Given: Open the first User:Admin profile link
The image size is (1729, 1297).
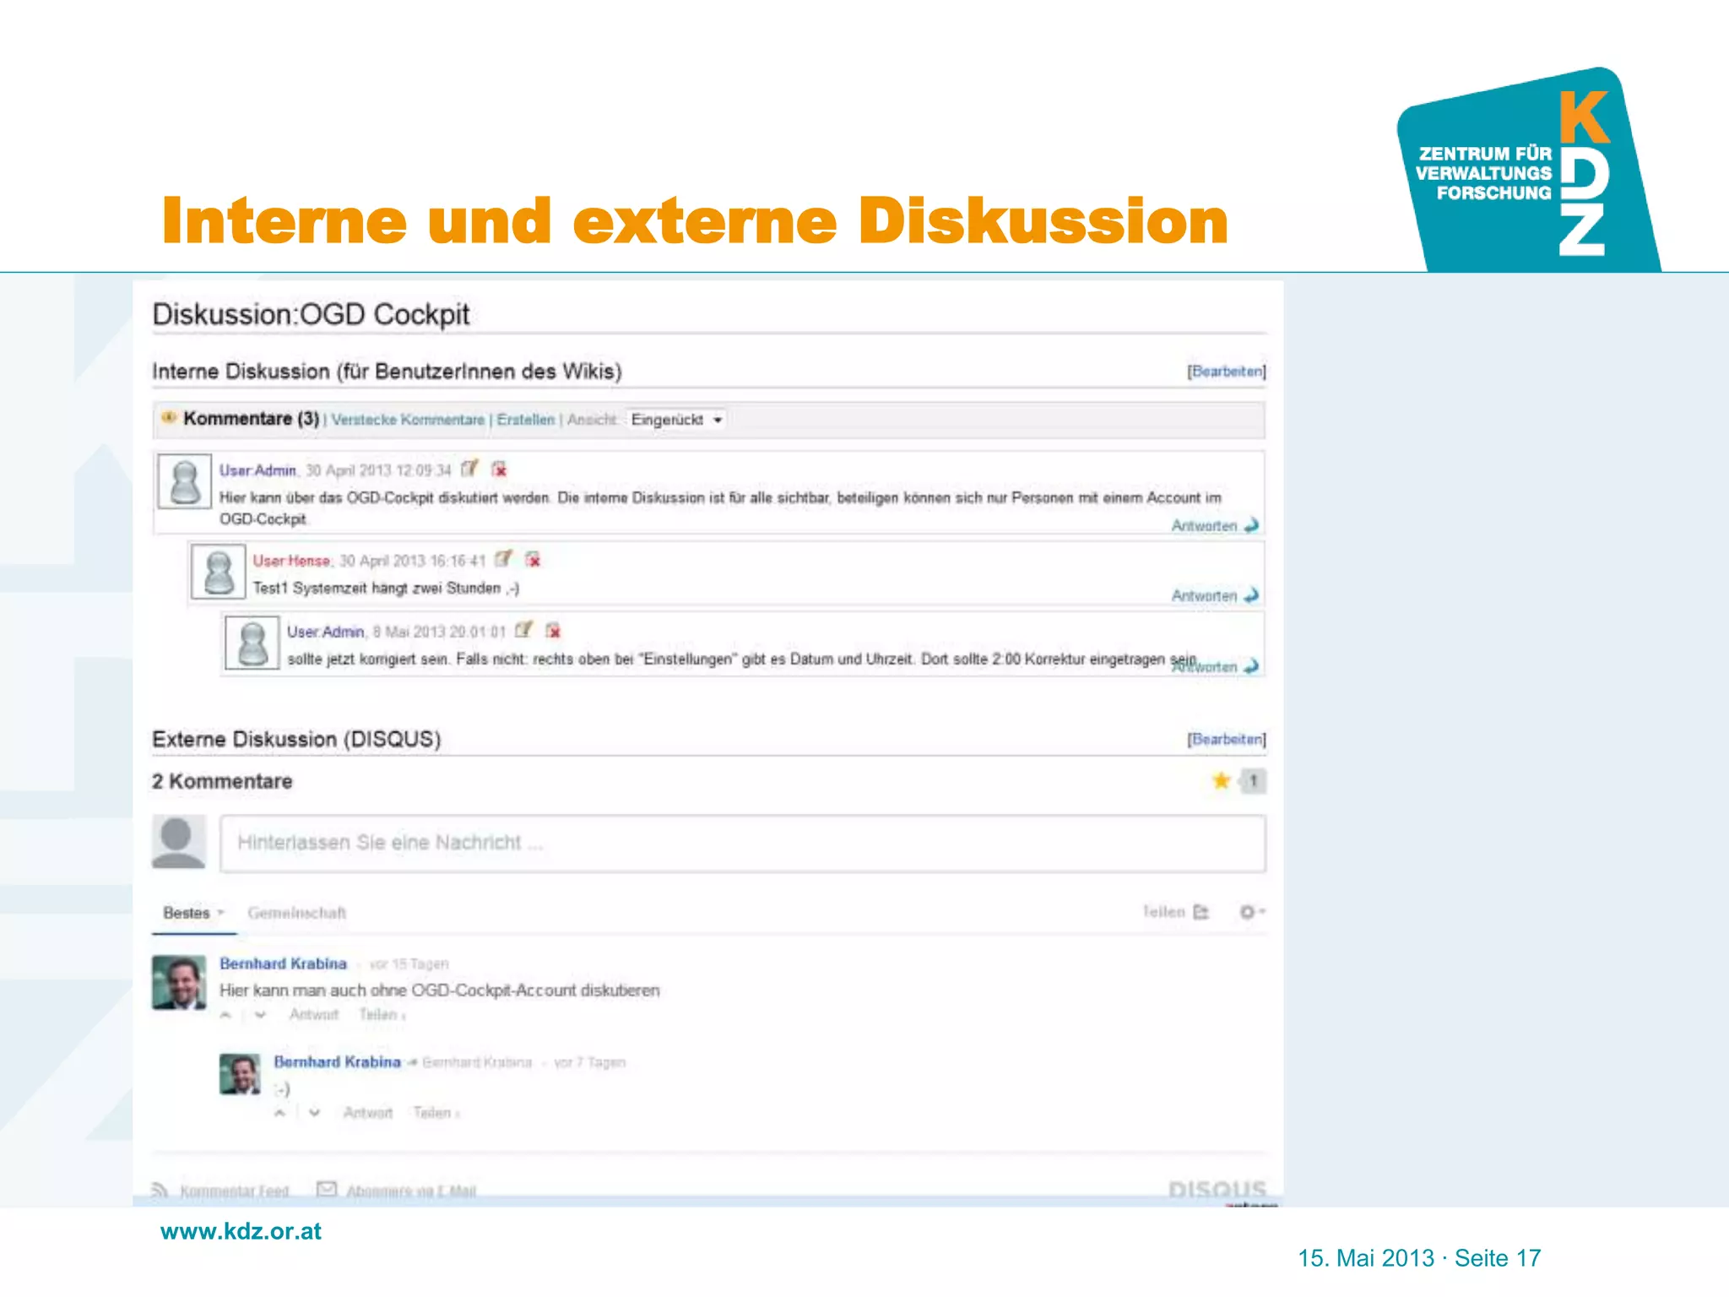Looking at the screenshot, I should 257,470.
